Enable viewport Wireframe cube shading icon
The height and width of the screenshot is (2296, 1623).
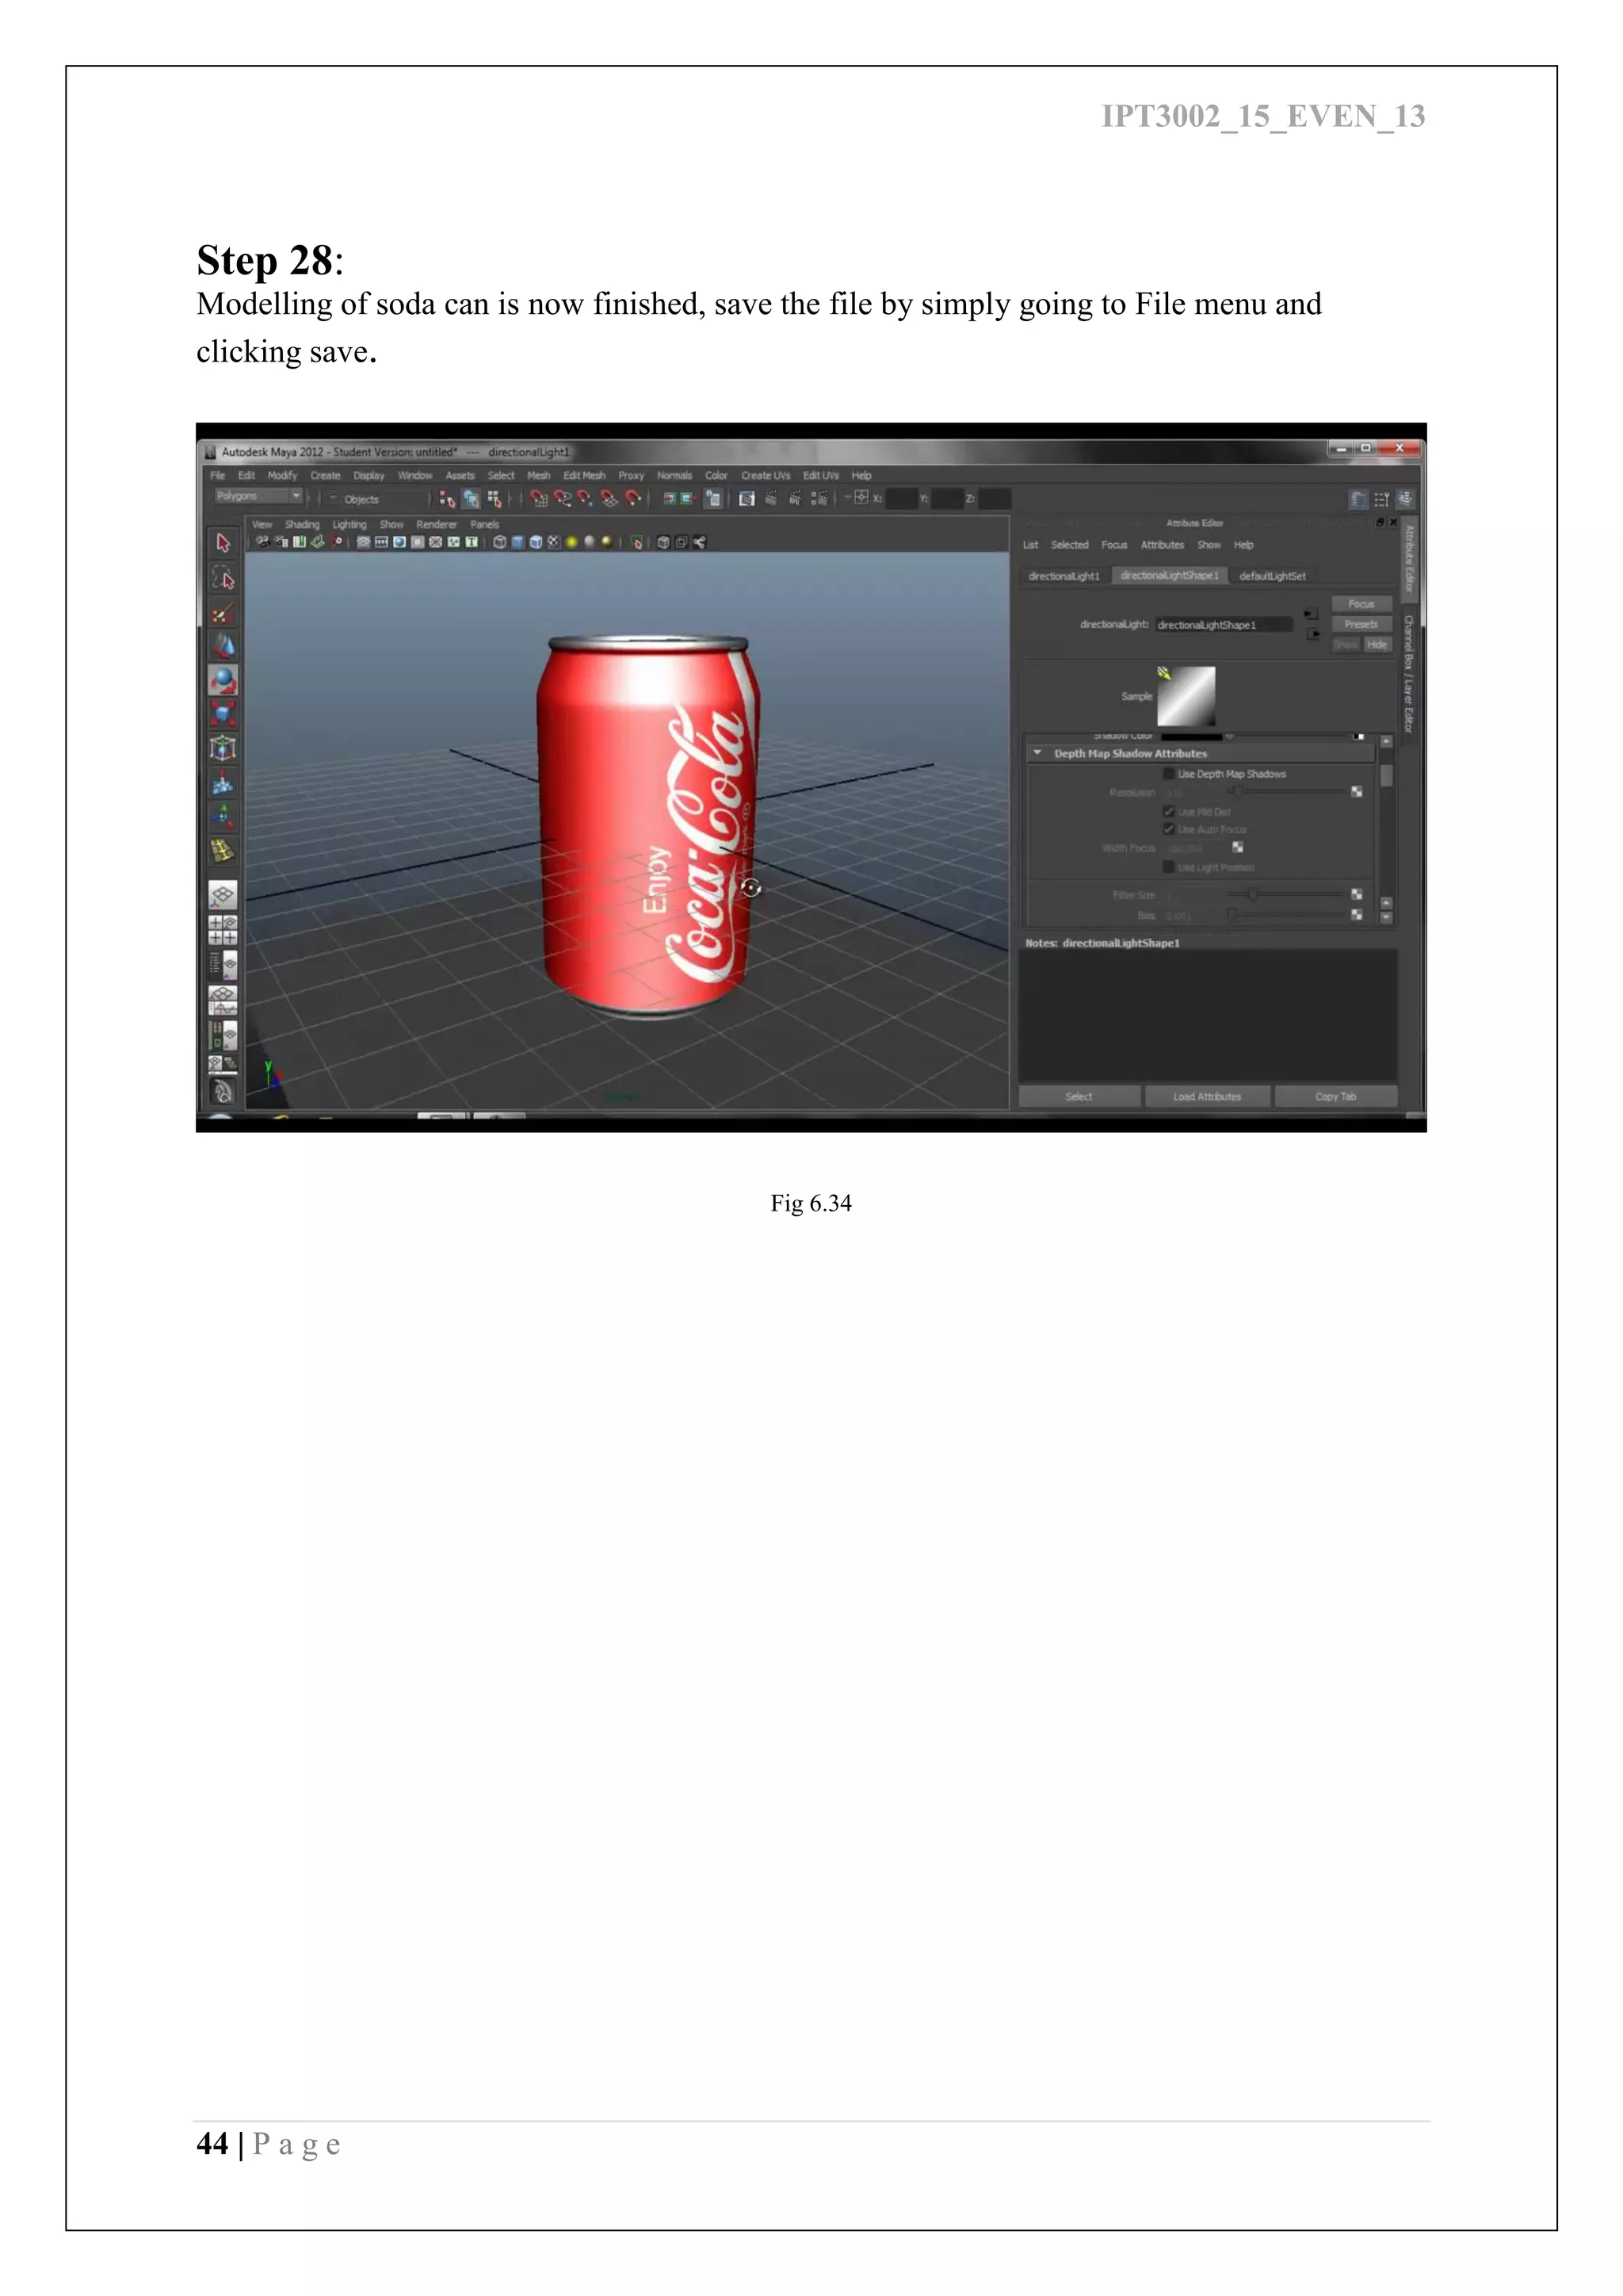coord(500,542)
